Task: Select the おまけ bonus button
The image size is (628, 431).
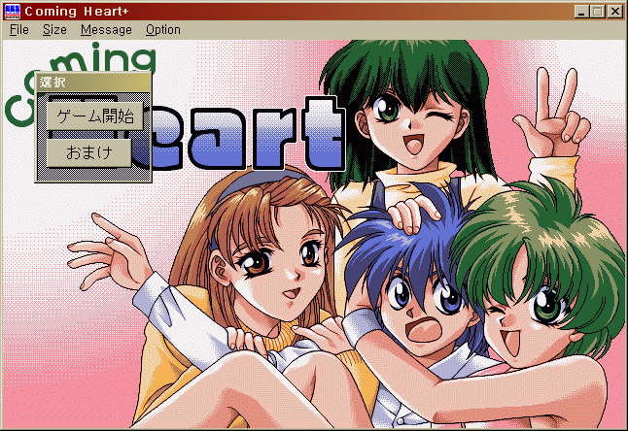Action: (x=88, y=152)
